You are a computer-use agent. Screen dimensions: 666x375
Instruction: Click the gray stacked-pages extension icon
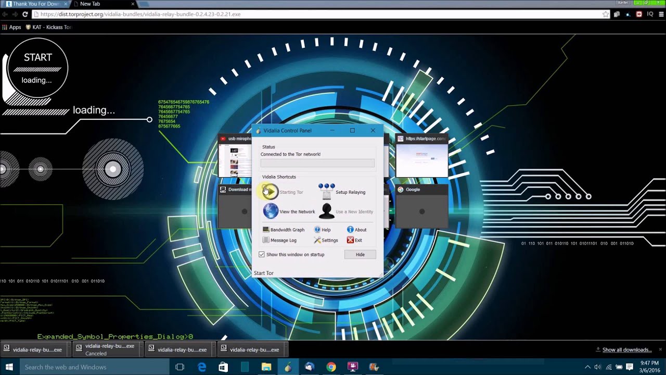click(x=617, y=14)
